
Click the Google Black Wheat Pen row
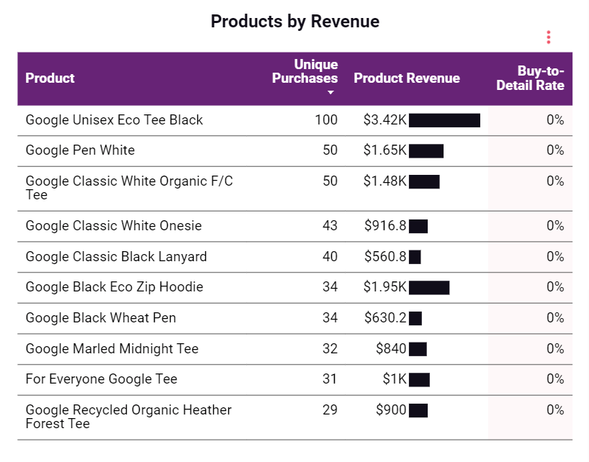(101, 318)
